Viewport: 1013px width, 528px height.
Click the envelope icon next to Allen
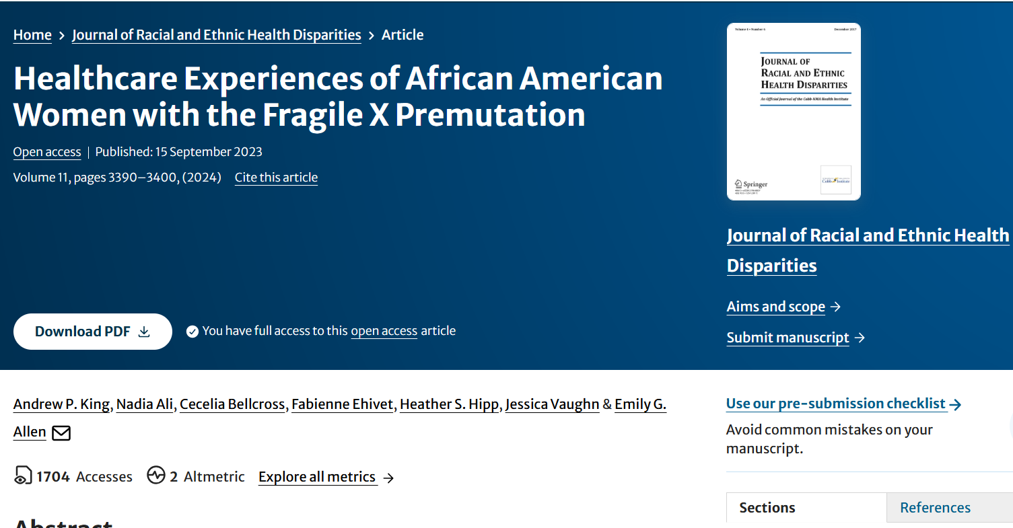(x=61, y=432)
